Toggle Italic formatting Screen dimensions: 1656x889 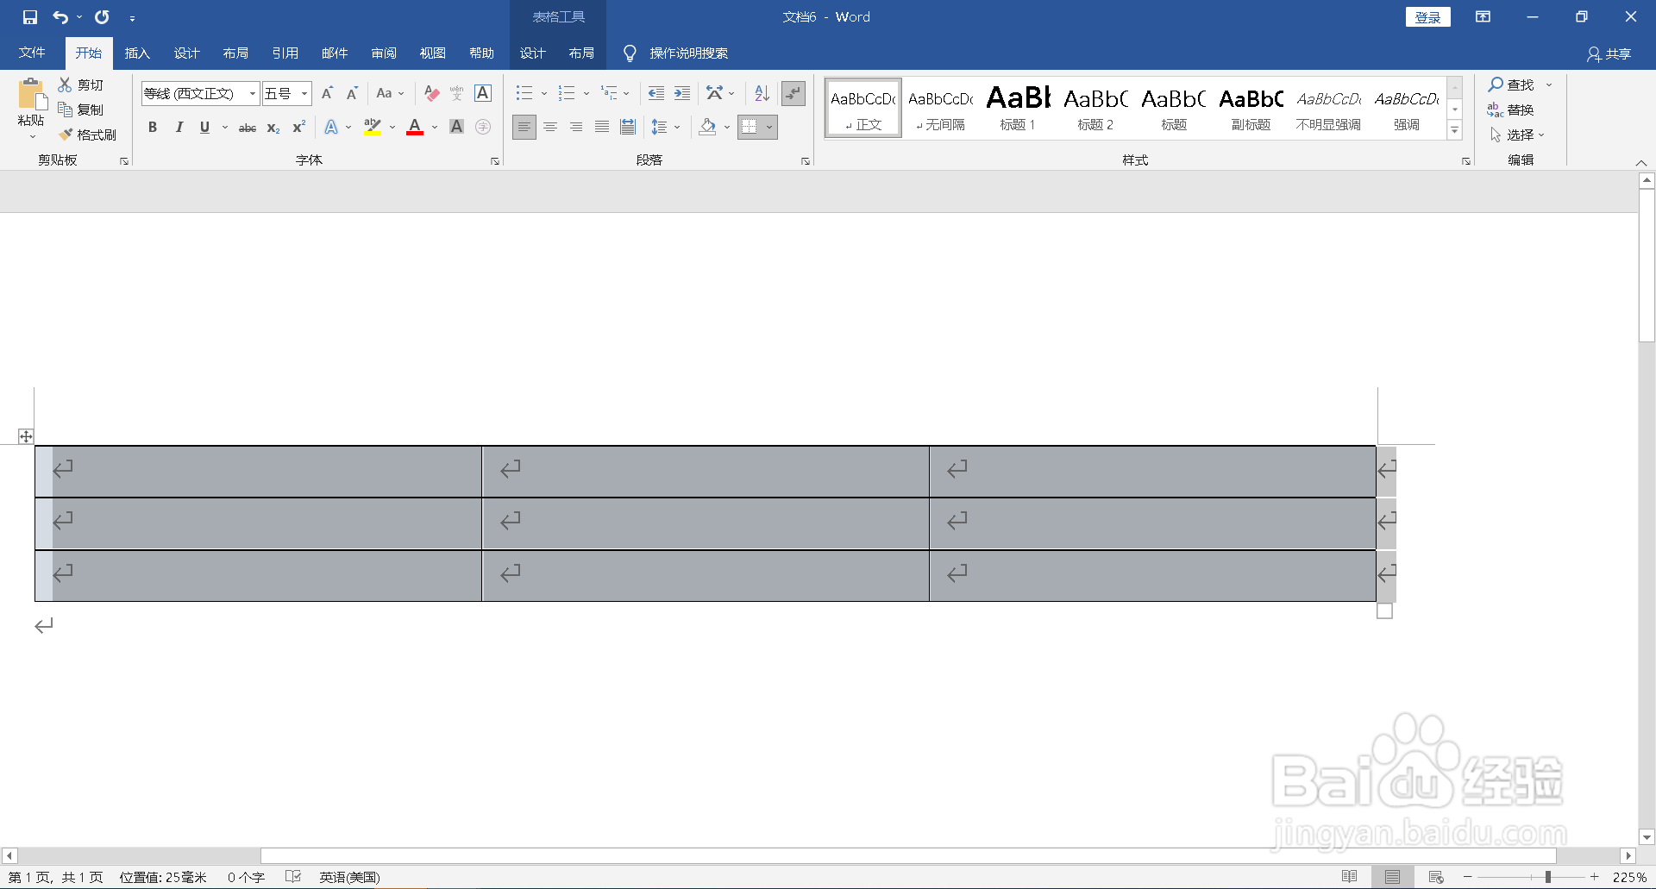pos(179,128)
